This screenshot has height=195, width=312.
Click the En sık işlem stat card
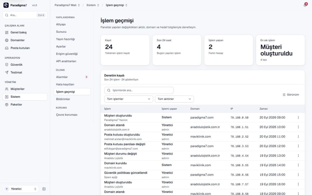click(280, 50)
